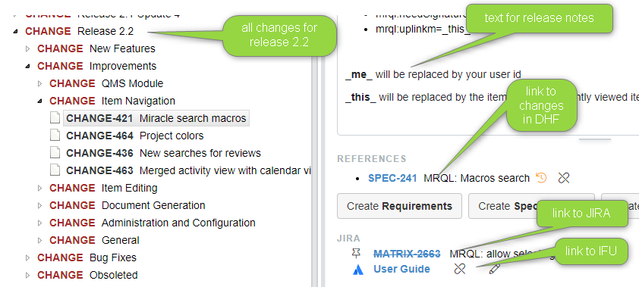Click the document icon of CHANGE-464 Project colors
Screen dimensions: 639x287
click(55, 136)
